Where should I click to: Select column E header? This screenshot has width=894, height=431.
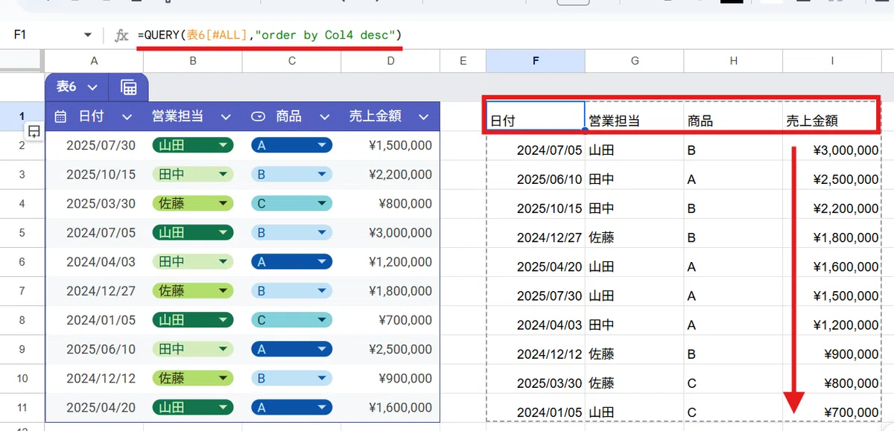click(x=463, y=61)
